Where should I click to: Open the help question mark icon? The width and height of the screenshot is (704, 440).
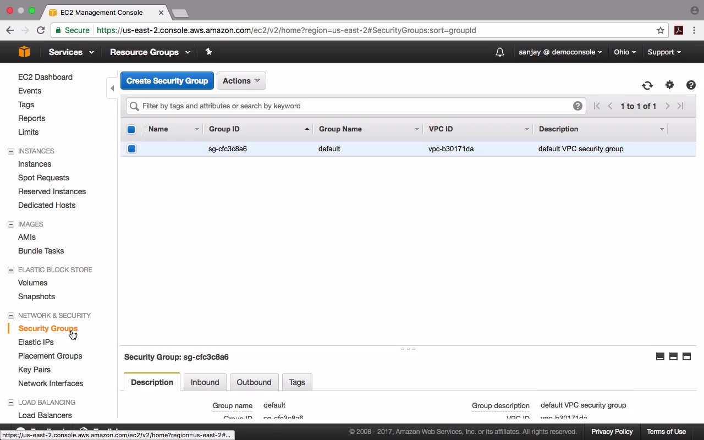pyautogui.click(x=691, y=85)
